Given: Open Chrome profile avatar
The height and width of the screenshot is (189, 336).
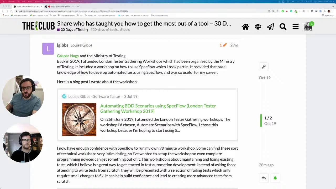Looking at the screenshot, I should coord(329,11).
